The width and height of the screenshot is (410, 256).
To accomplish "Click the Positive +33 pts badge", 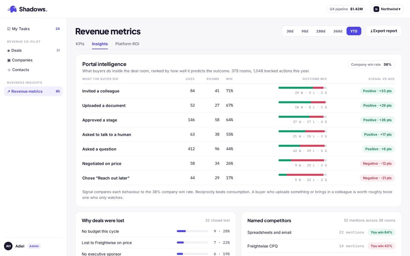I will click(377, 91).
